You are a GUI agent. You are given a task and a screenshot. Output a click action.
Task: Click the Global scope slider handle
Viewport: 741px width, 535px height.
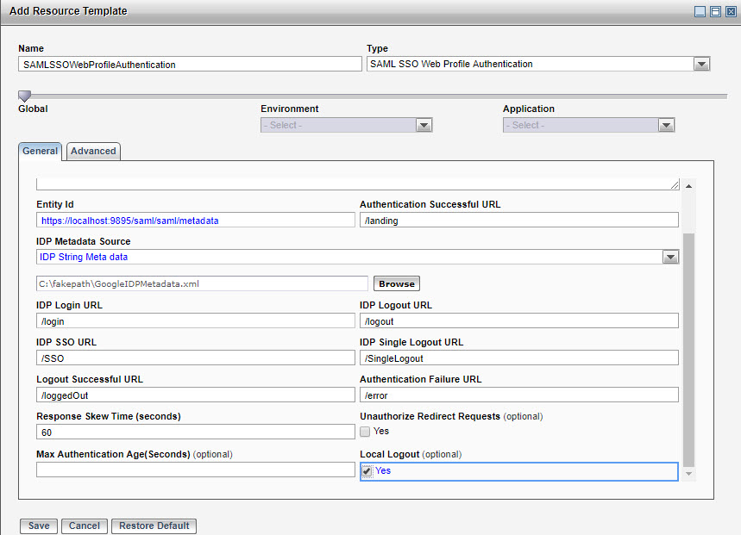[x=24, y=96]
